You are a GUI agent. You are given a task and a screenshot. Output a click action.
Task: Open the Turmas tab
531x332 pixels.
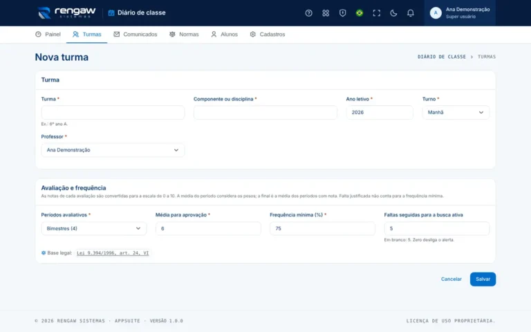(x=86, y=34)
